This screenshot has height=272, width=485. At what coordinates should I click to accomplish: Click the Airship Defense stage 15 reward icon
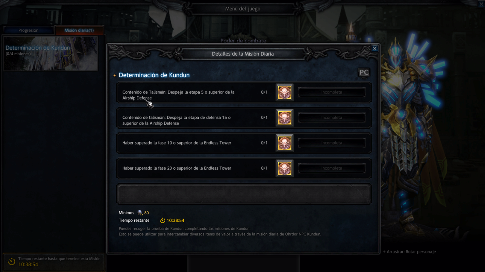[284, 118]
